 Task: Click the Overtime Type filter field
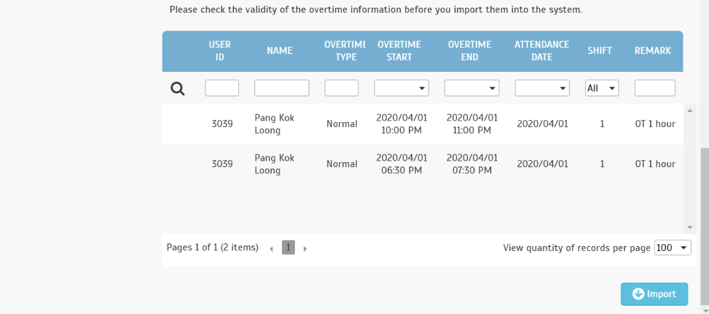click(x=341, y=88)
